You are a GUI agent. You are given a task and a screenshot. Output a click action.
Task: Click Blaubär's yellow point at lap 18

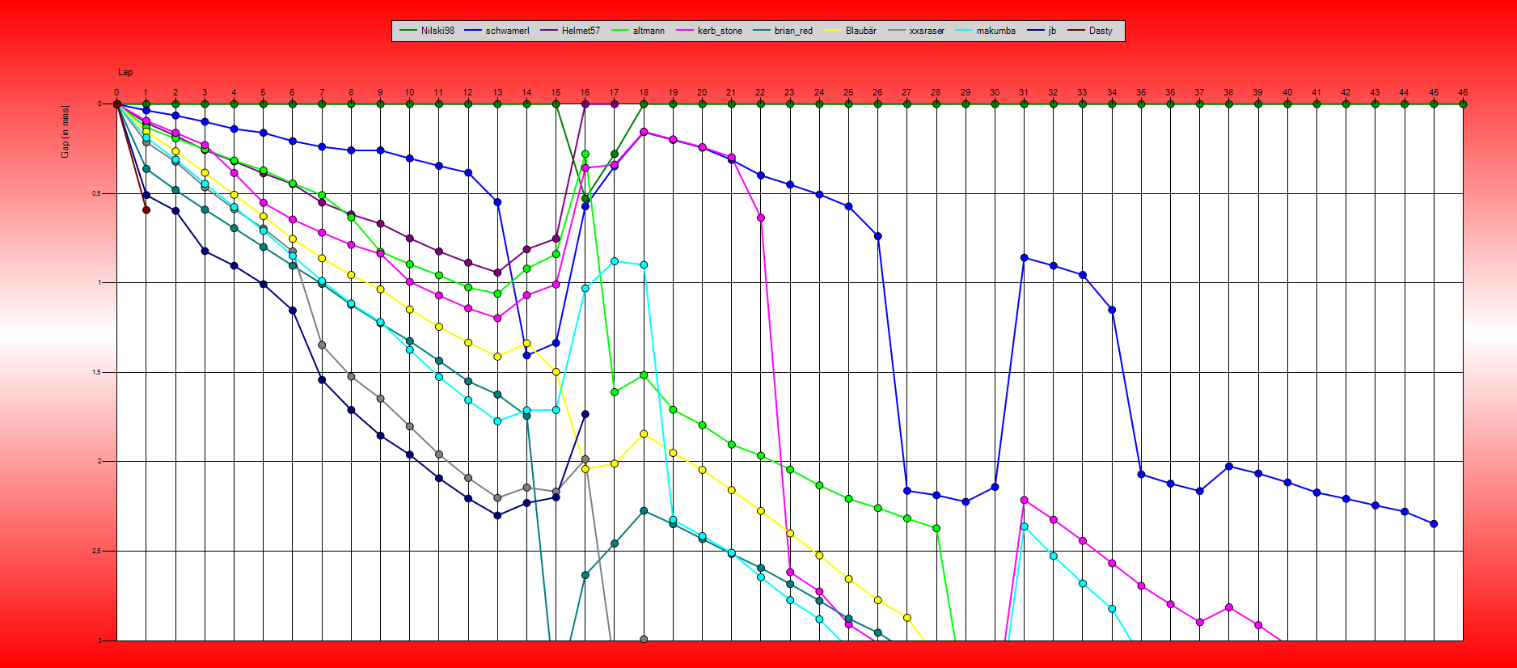point(644,434)
